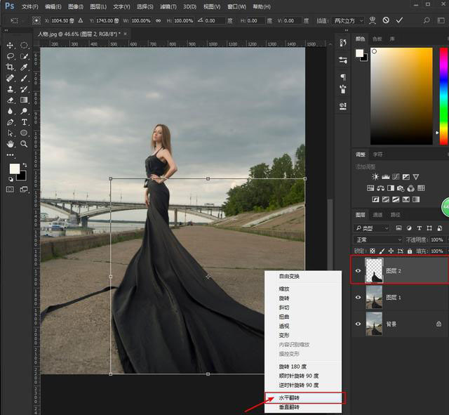Viewport: 449px width, 415px height.
Task: Select the Zoom tool
Action: pyautogui.click(x=24, y=144)
